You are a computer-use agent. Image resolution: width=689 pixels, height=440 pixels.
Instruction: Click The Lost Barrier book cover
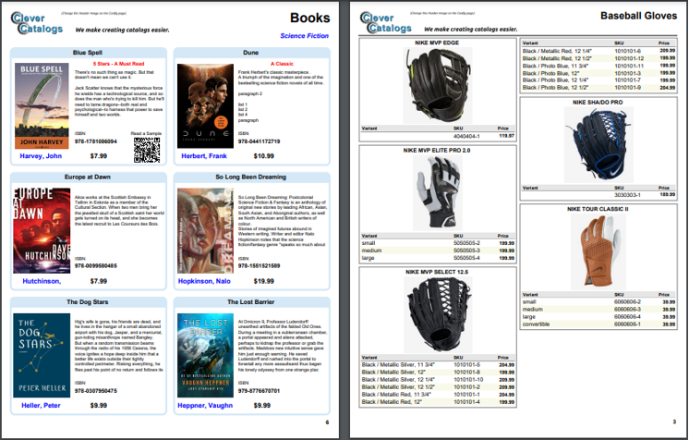(x=205, y=355)
